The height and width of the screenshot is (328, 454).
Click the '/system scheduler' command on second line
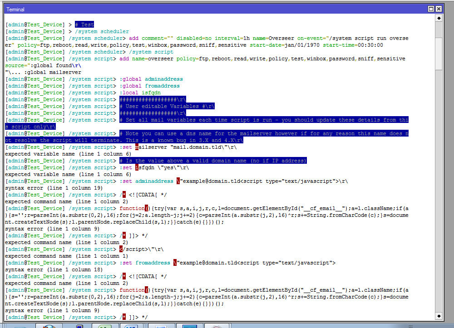(102, 31)
